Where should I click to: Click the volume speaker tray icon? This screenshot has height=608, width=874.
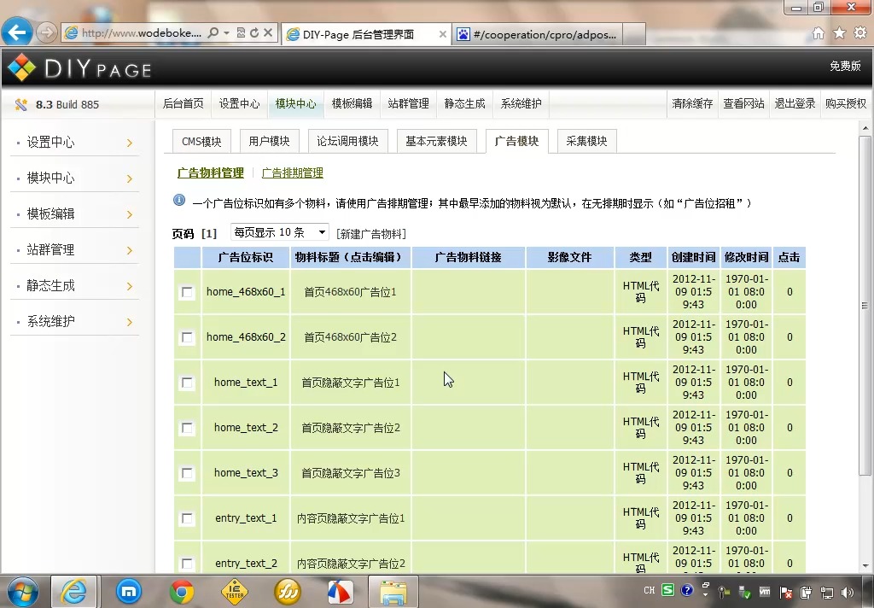tap(848, 593)
